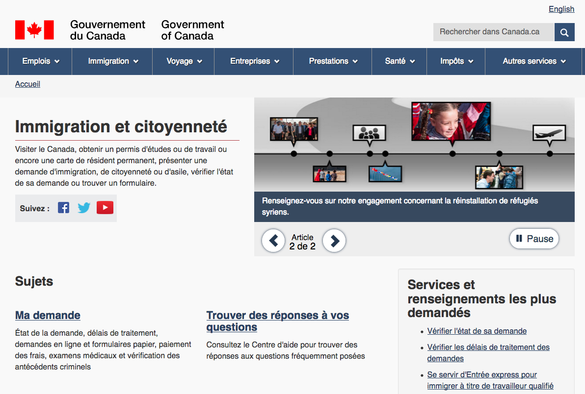Screen dimensions: 585x394
Task: Expand the Emplois dropdown menu
Action: pos(41,61)
